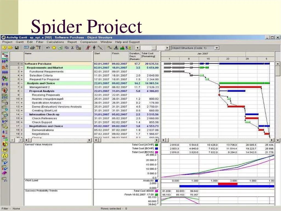Collapse row 1 Software Purchase
The image size is (281, 211).
(22, 64)
